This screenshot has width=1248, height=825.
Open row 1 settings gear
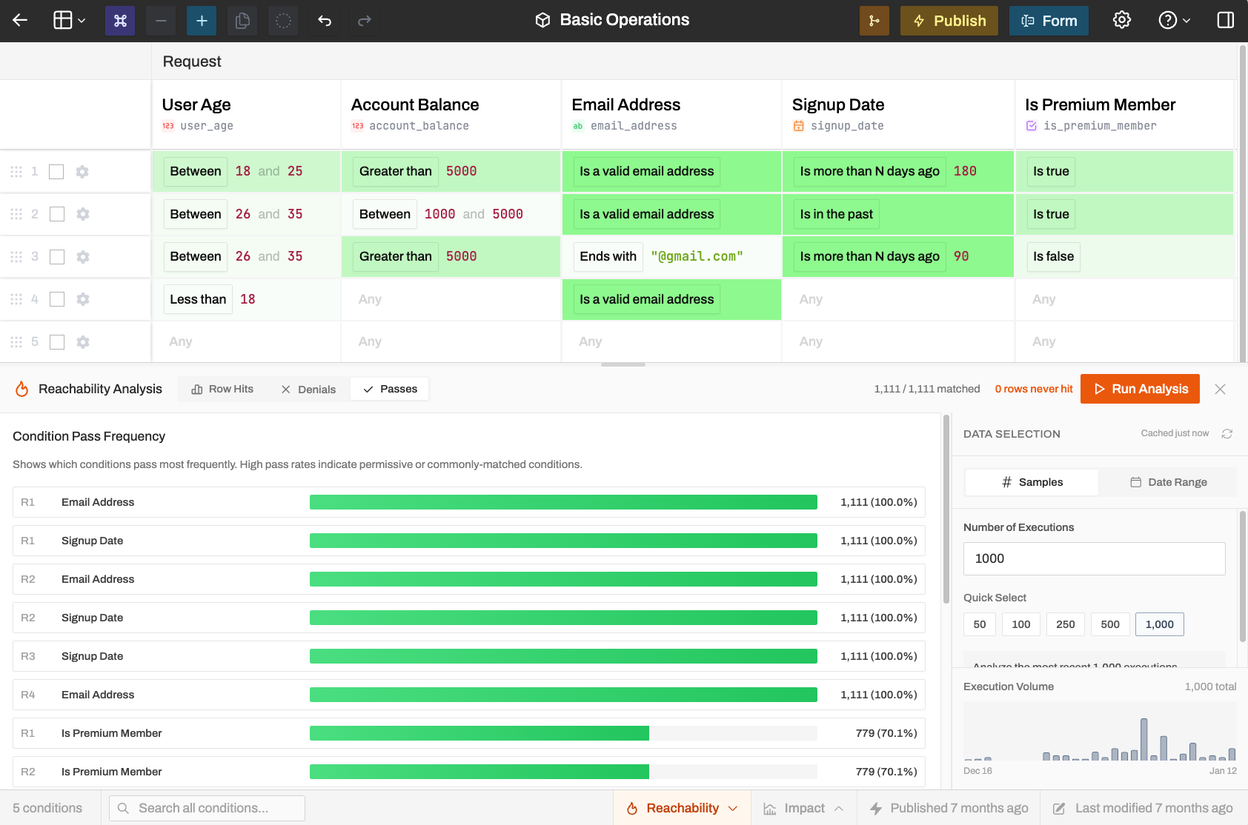point(82,172)
